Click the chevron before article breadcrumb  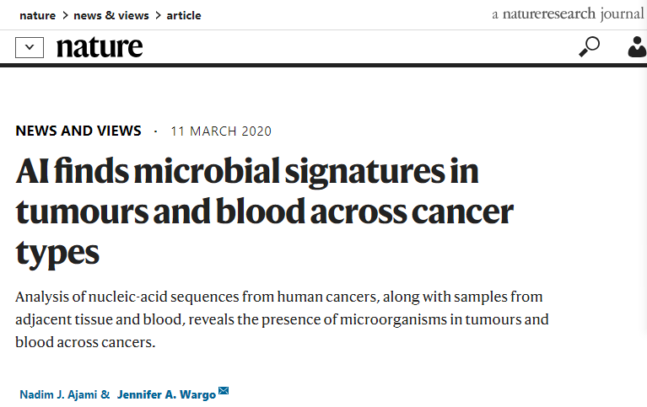(x=158, y=16)
